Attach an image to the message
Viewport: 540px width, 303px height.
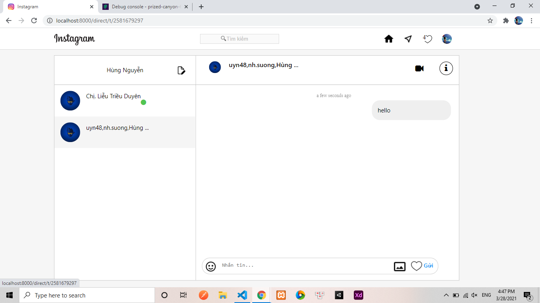click(399, 266)
